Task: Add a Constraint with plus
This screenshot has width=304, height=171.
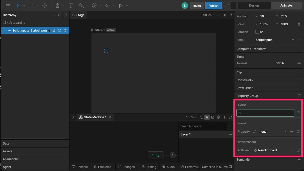Action: (299, 80)
